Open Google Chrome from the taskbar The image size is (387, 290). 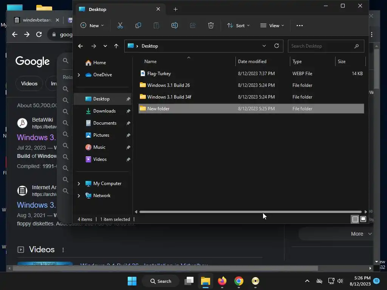239,281
